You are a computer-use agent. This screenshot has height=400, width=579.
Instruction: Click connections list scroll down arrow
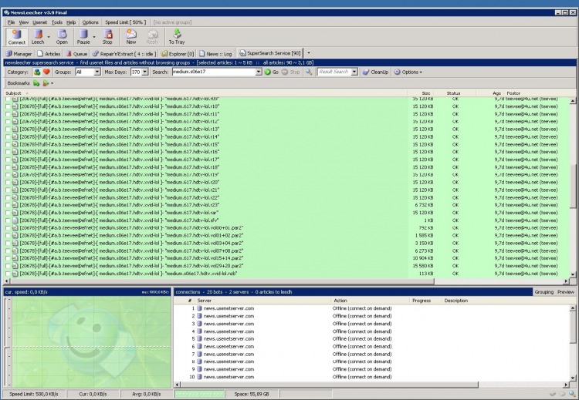coord(573,378)
